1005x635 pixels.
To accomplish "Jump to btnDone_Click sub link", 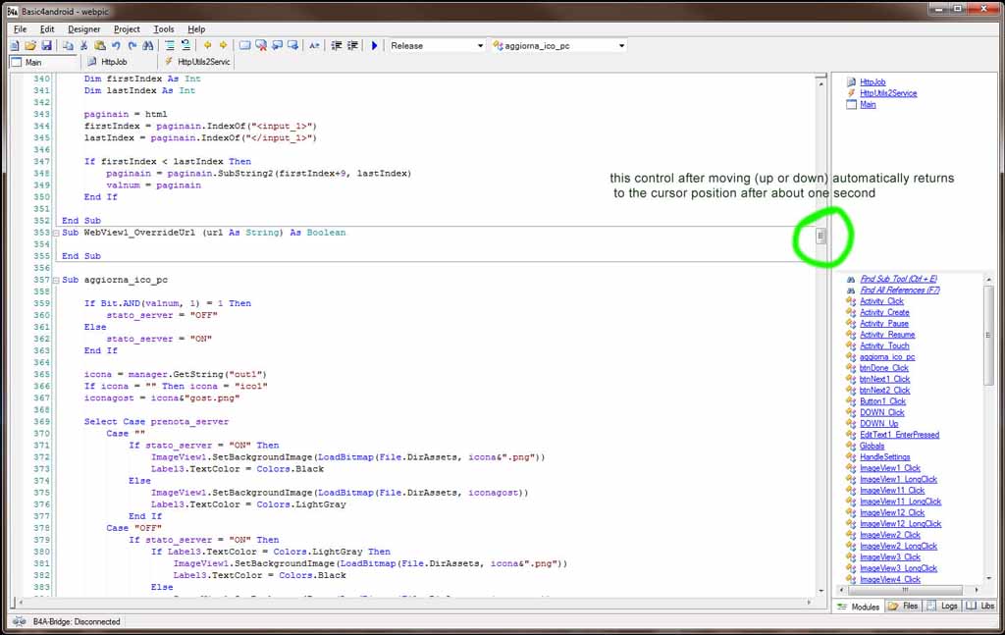I will pyautogui.click(x=884, y=368).
